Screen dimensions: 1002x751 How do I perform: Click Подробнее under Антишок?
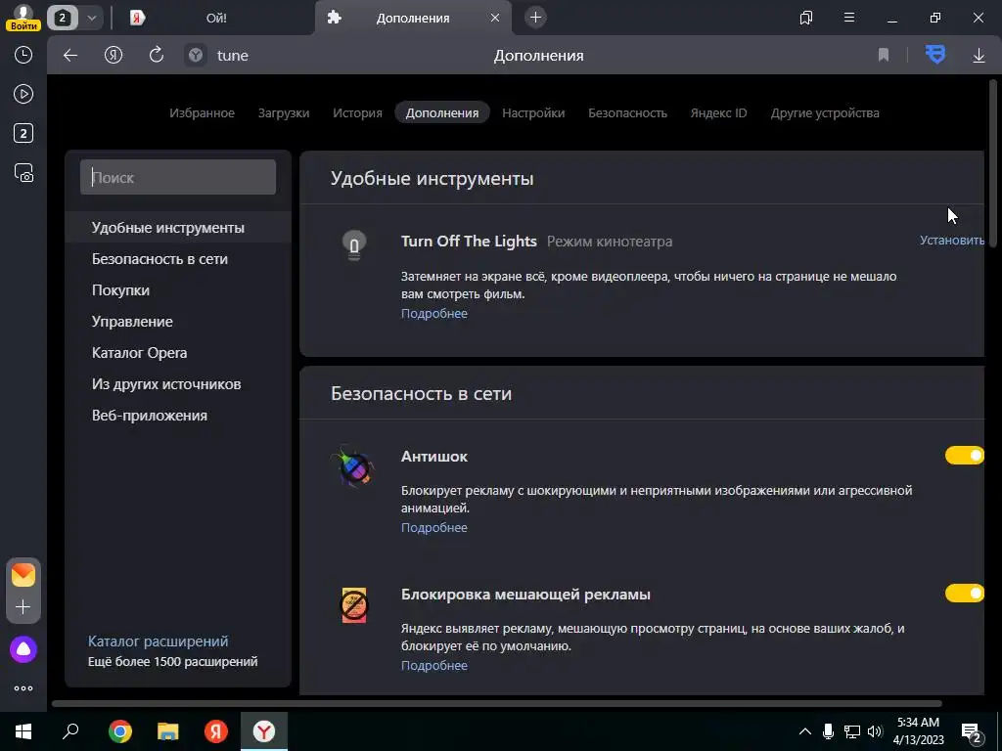tap(433, 527)
